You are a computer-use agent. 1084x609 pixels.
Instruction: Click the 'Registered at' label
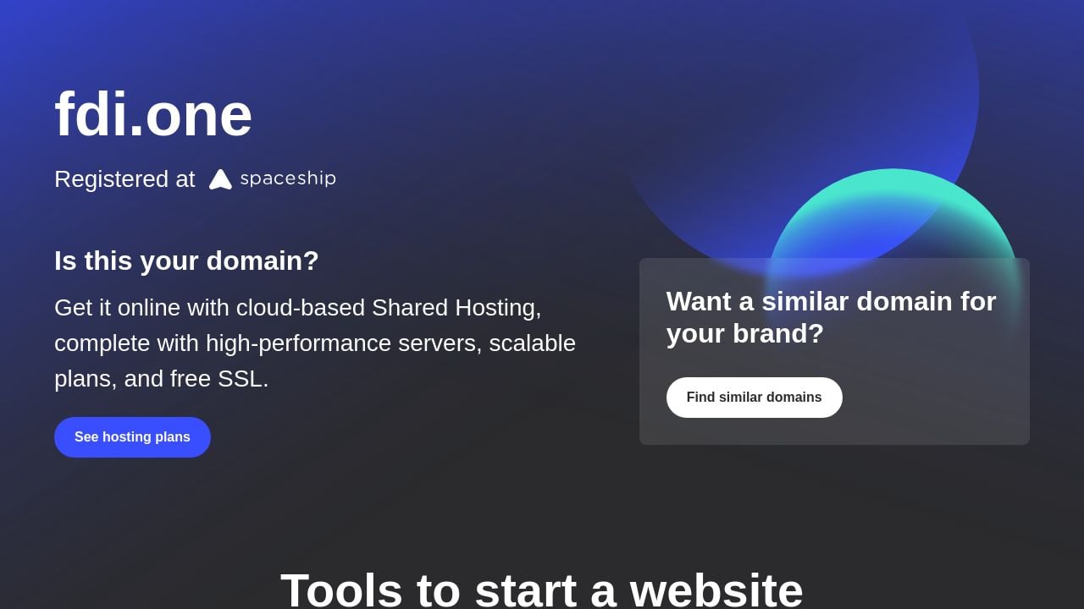[124, 179]
